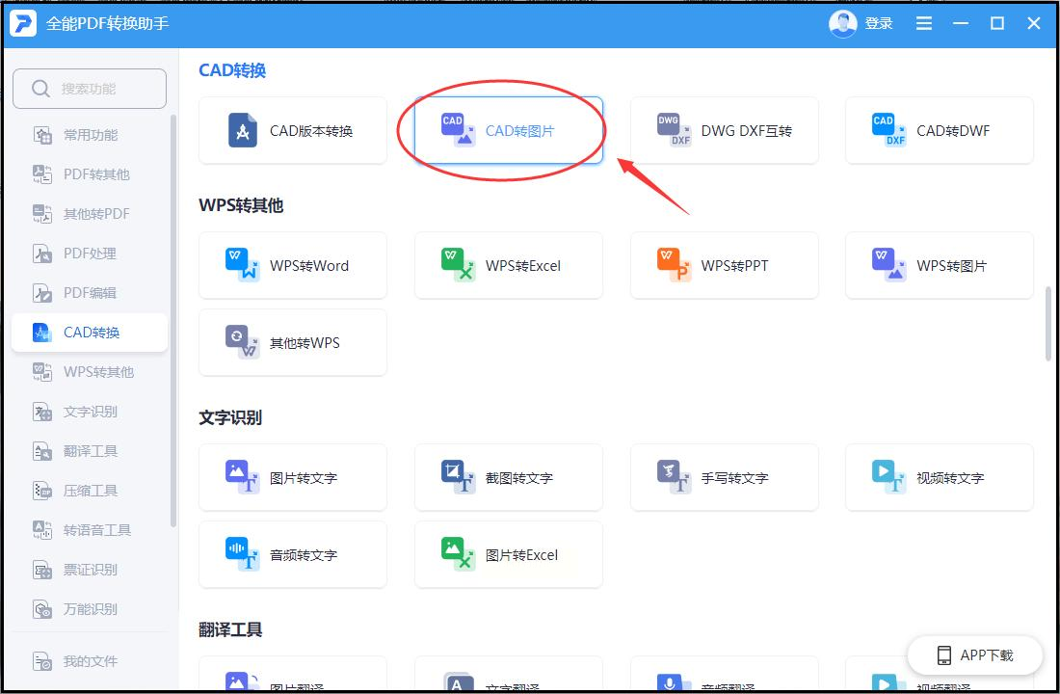Open the 其他转WPS tool
1060x694 pixels.
click(x=293, y=342)
